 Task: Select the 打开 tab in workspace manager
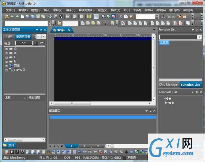click(x=9, y=37)
